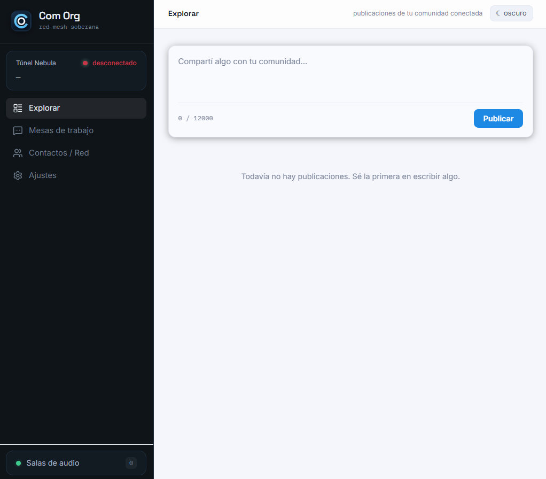Select the Explorar sidebar item

click(x=76, y=108)
